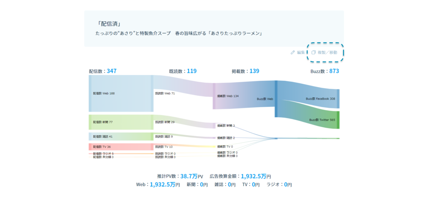
Task: Click the pencil edit icon
Action: 293,53
